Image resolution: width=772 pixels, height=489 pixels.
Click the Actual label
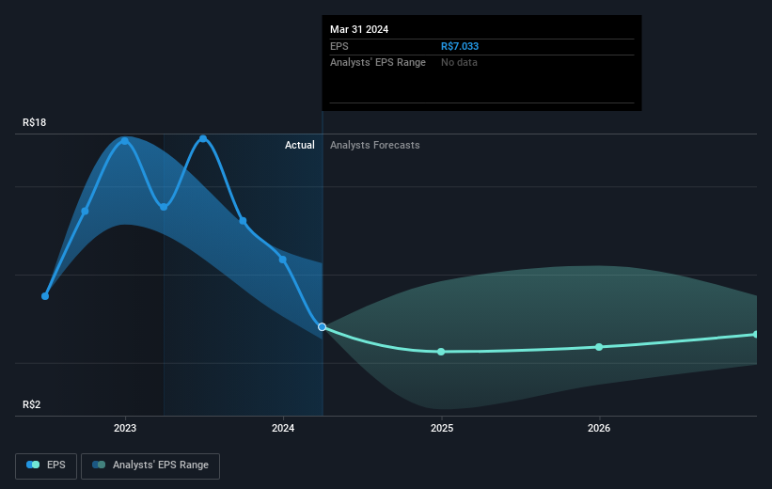(x=299, y=145)
